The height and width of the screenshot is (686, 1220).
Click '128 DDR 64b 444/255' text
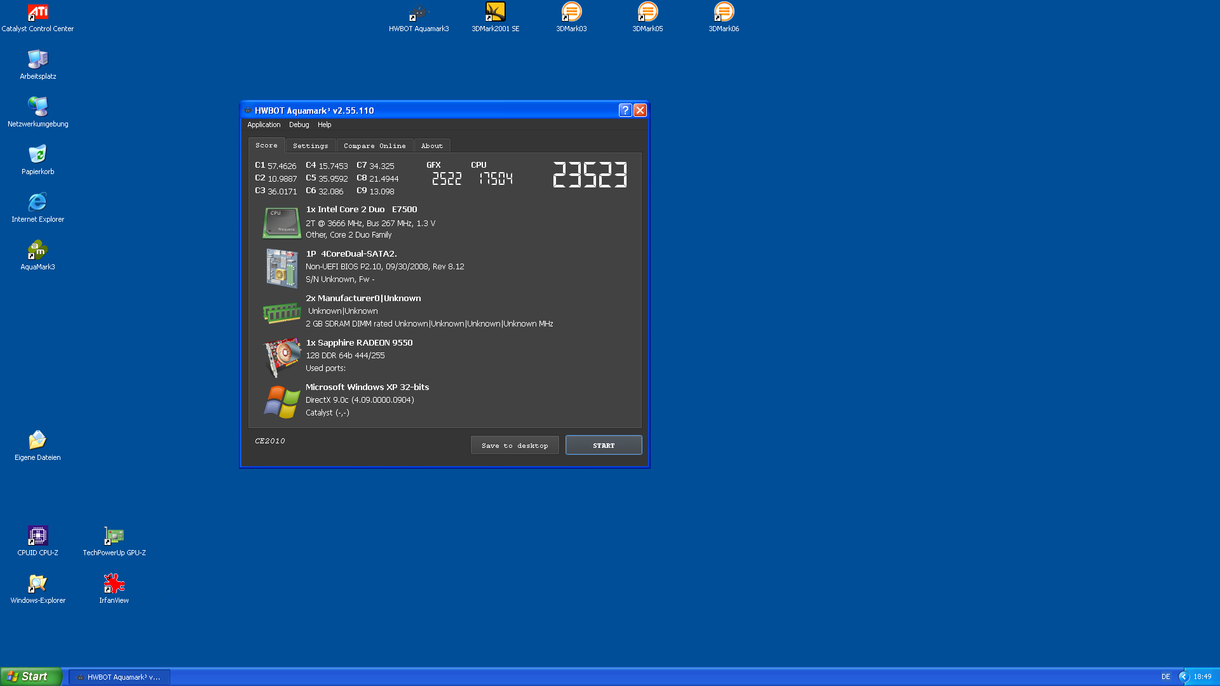[345, 355]
